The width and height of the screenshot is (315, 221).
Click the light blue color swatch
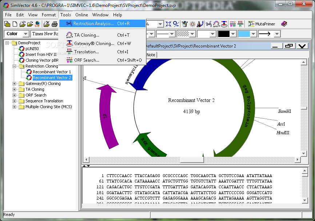click(x=244, y=34)
